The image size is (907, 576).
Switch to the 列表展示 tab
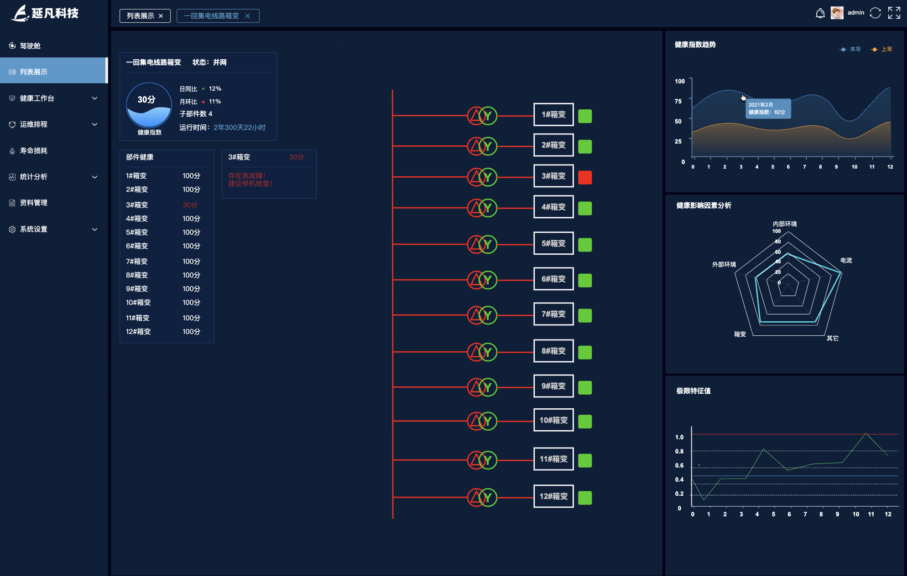point(140,16)
